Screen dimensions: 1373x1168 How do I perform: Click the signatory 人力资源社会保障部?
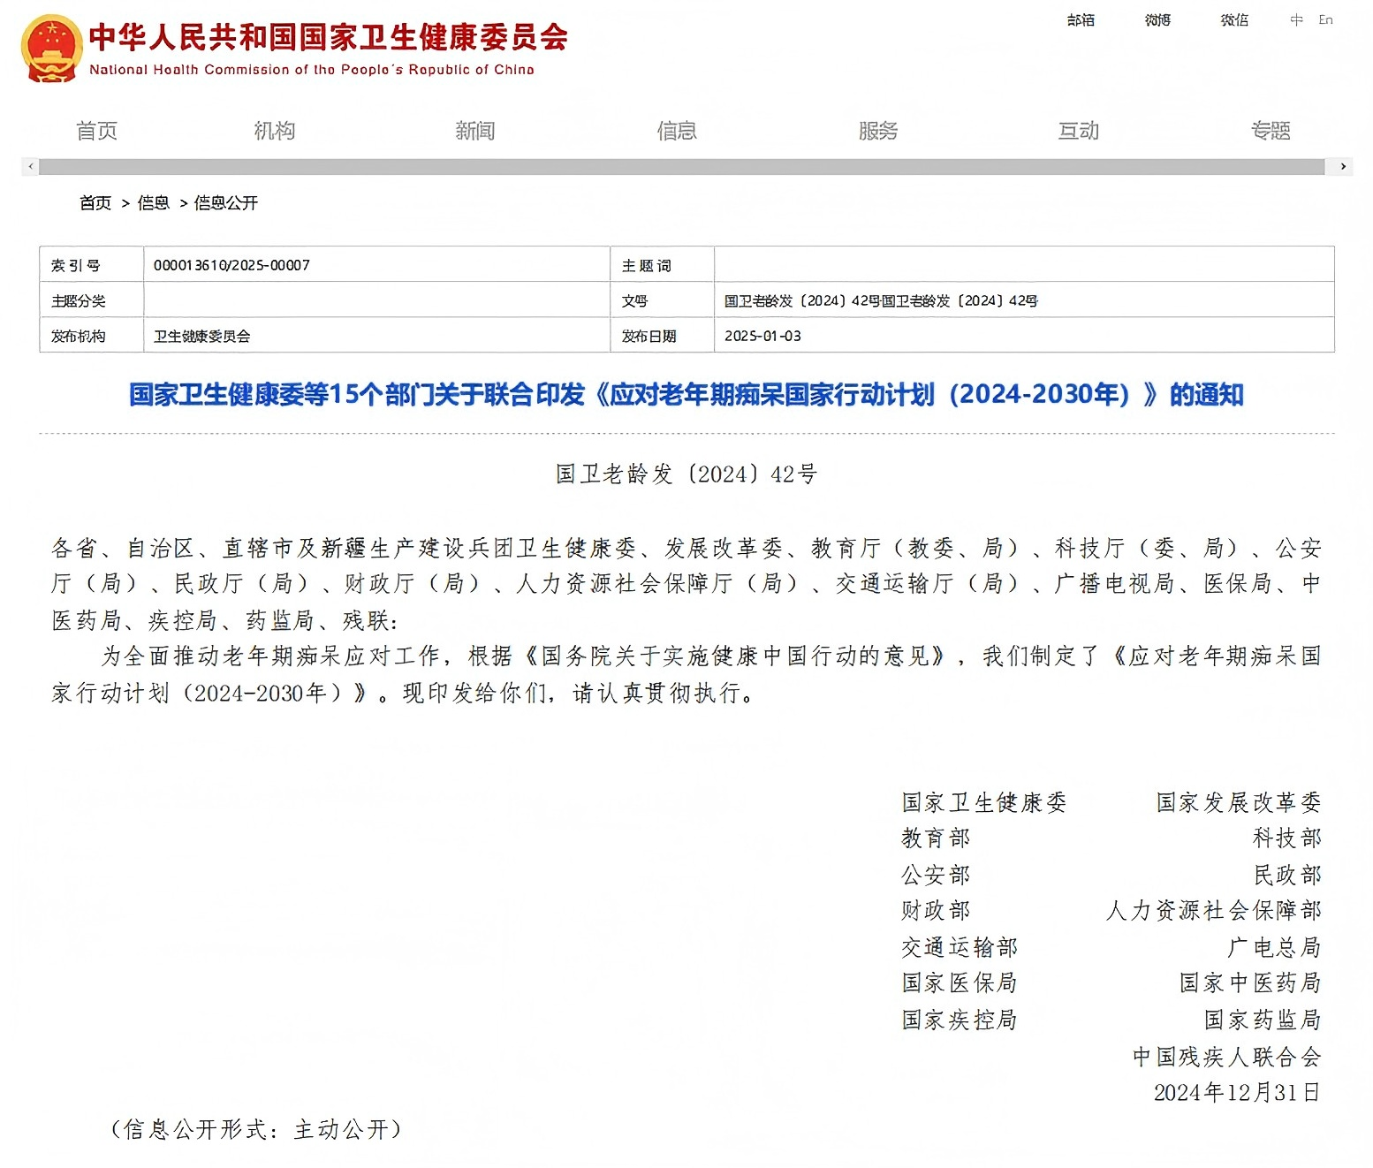(x=1214, y=911)
